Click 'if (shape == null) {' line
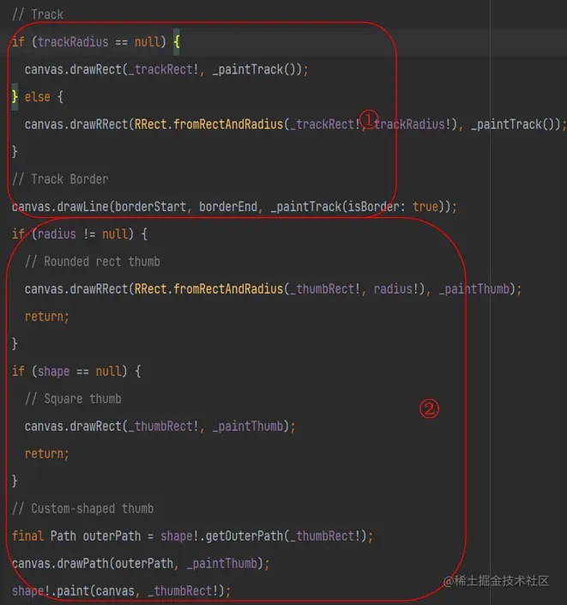 (x=76, y=372)
